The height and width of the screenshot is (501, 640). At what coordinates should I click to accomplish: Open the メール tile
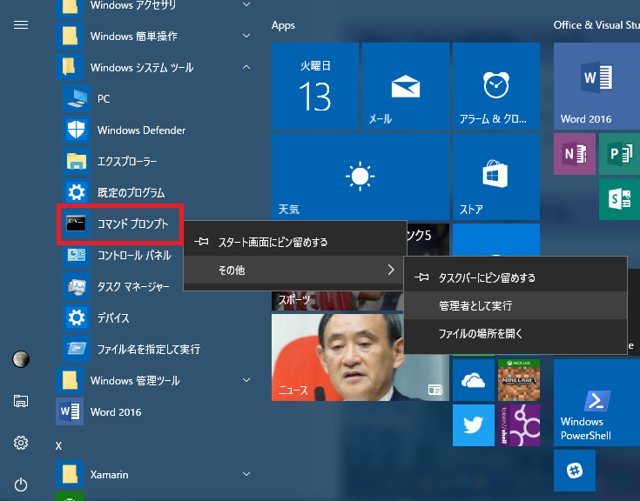[405, 86]
